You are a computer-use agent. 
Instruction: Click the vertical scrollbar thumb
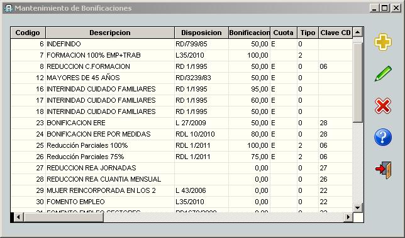click(358, 82)
